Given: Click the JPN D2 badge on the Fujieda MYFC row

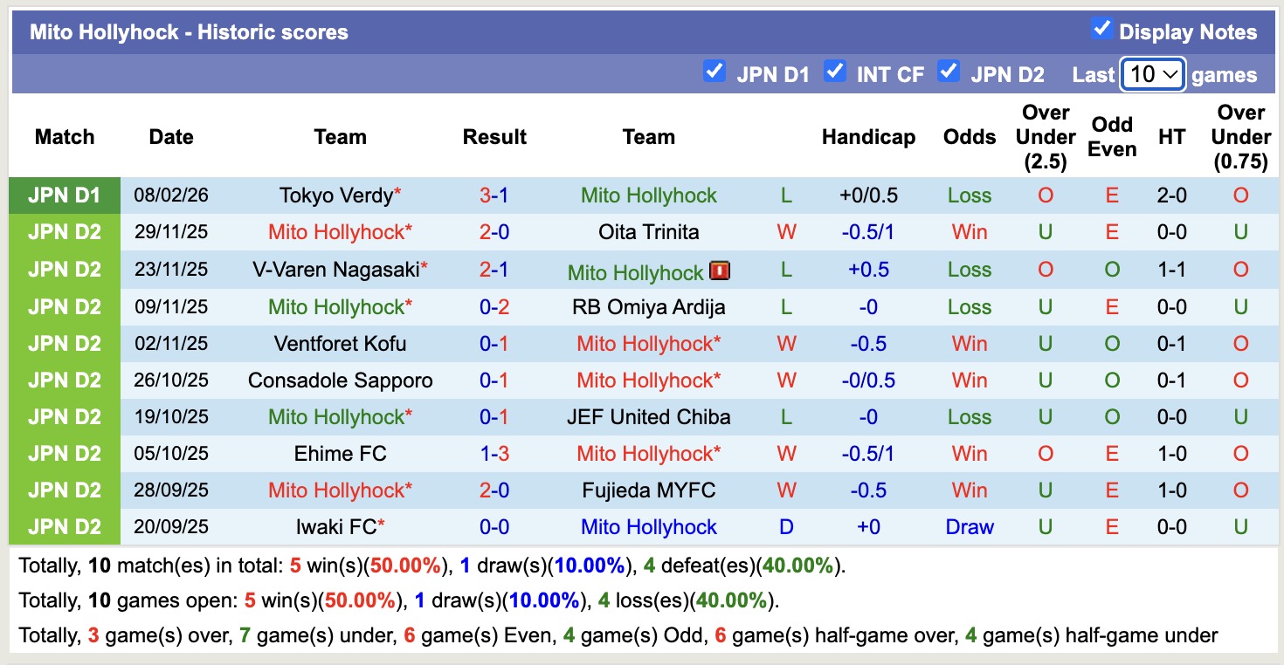Looking at the screenshot, I should 65,490.
